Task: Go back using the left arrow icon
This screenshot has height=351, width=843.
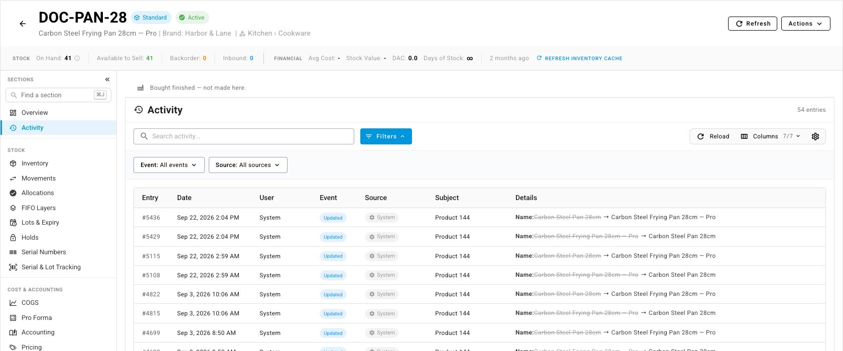Action: point(23,24)
